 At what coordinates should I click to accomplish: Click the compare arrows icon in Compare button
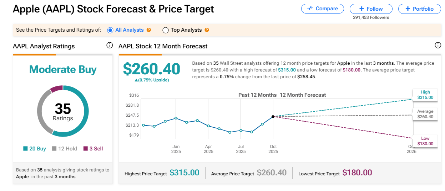(x=310, y=9)
